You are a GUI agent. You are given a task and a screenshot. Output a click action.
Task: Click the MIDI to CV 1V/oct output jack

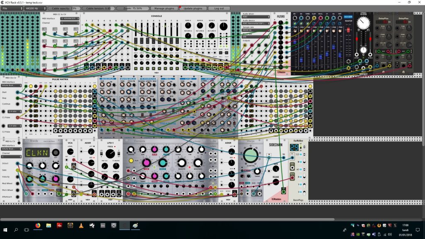(x=17, y=163)
